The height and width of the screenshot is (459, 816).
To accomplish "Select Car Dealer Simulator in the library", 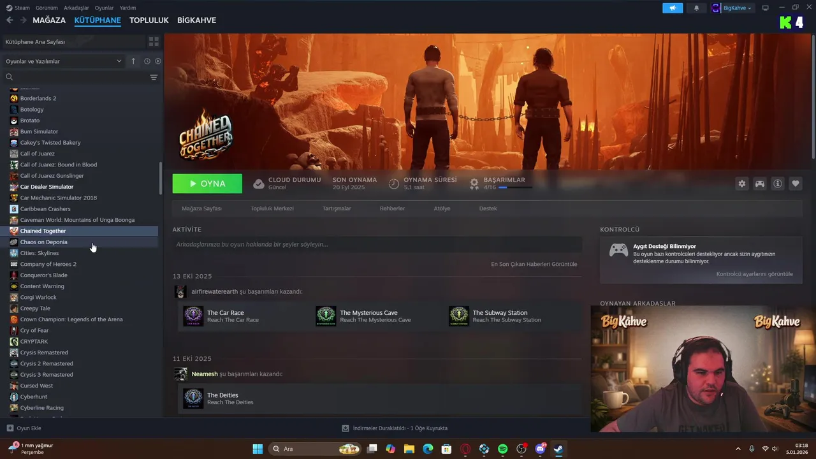I will (x=79, y=187).
